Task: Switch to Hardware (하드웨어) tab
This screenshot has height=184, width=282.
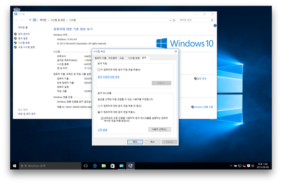Action: (113, 58)
